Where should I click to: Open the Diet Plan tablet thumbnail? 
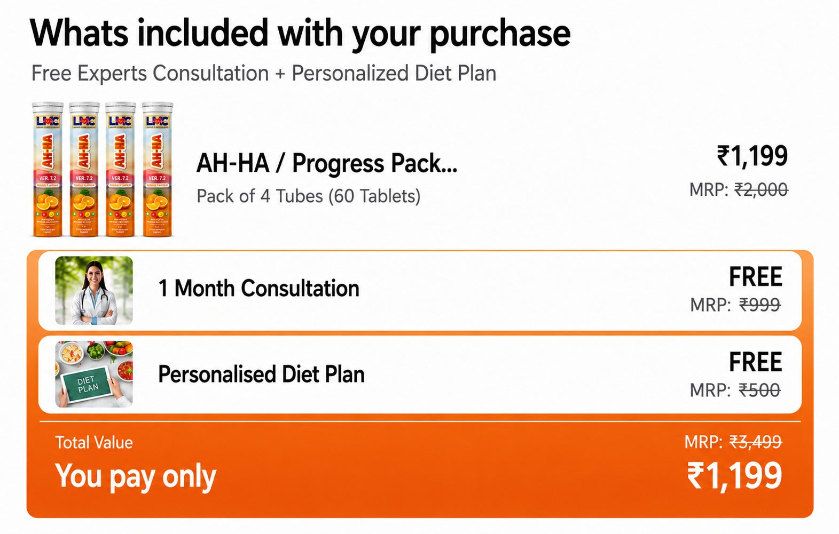(x=94, y=374)
